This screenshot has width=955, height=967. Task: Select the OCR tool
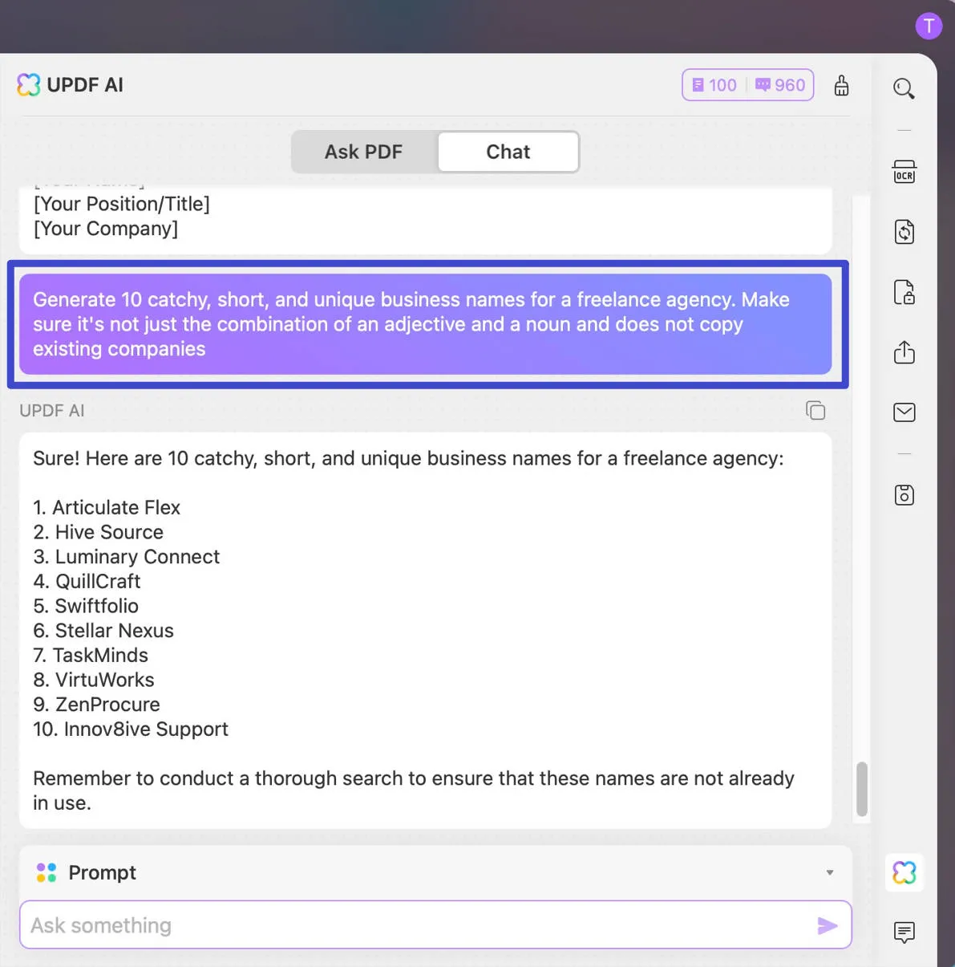(904, 171)
